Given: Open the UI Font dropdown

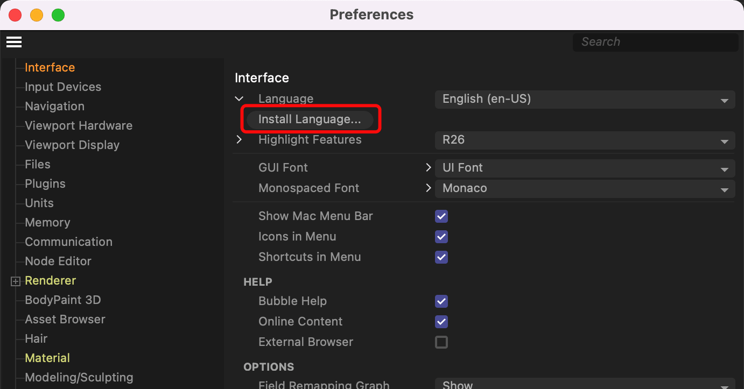Looking at the screenshot, I should (x=584, y=168).
